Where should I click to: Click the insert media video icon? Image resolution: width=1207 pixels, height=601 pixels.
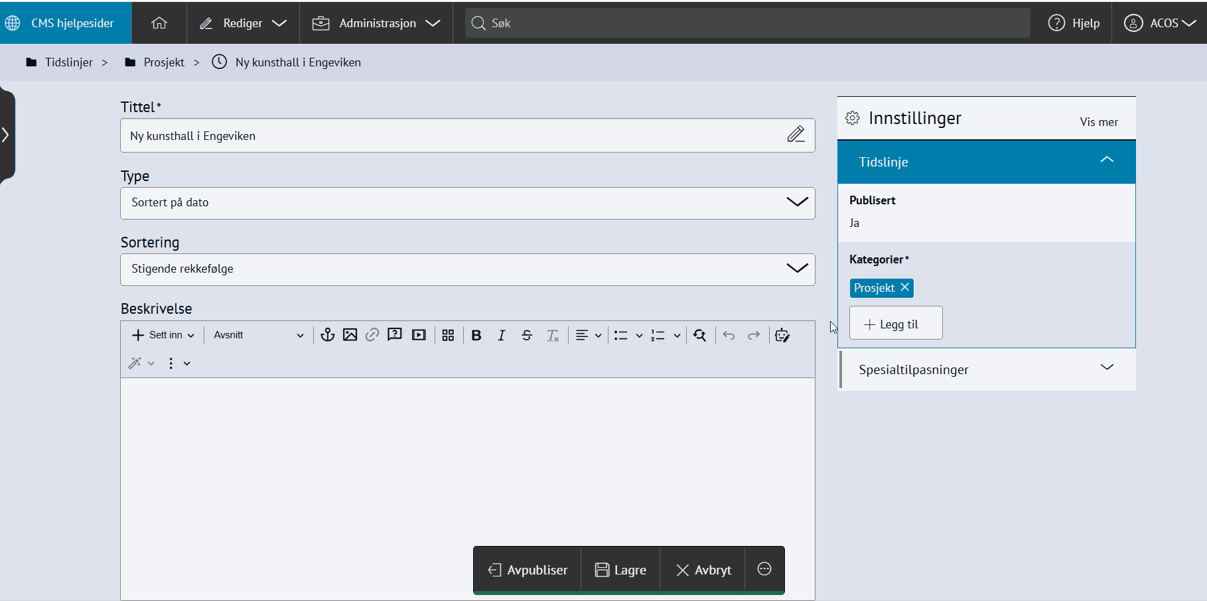pos(419,335)
